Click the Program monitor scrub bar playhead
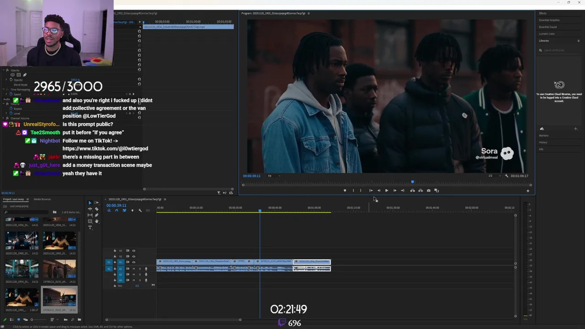Viewport: 585px width, 329px height. (412, 182)
